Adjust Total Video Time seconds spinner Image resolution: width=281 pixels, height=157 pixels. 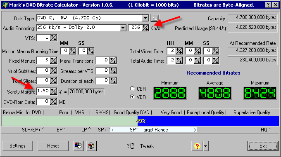coord(215,51)
